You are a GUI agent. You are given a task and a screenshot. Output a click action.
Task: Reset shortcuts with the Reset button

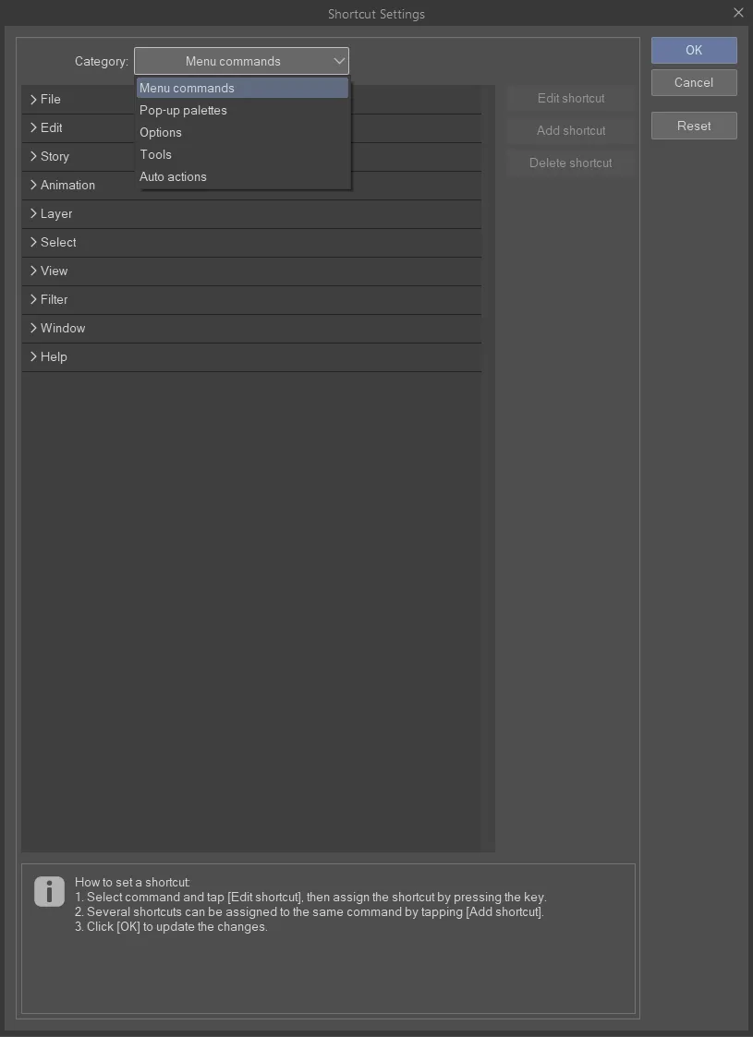[694, 127]
